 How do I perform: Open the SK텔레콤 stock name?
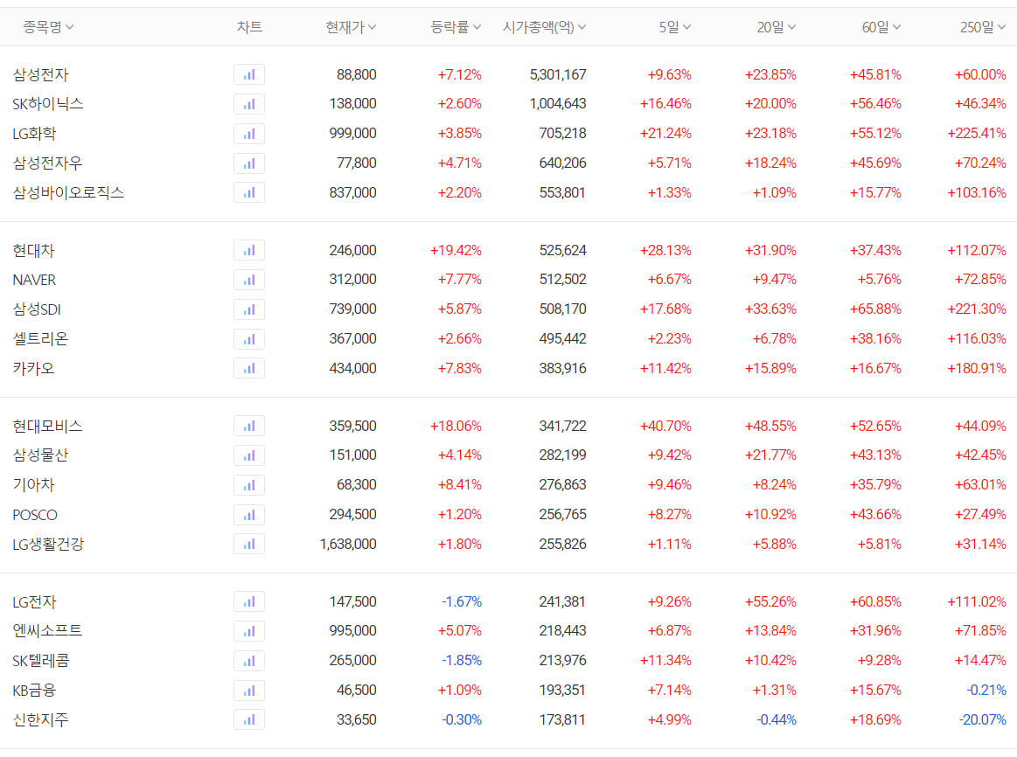(41, 661)
